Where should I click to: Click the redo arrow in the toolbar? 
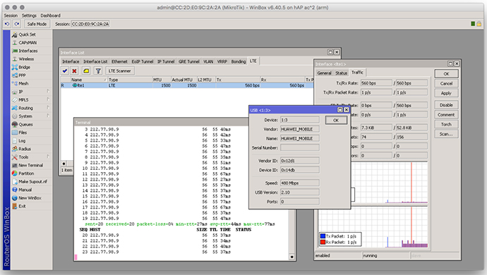tap(17, 24)
